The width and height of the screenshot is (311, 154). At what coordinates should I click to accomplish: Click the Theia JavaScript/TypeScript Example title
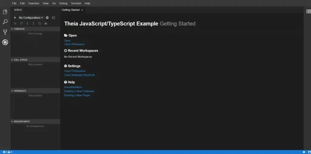(111, 24)
